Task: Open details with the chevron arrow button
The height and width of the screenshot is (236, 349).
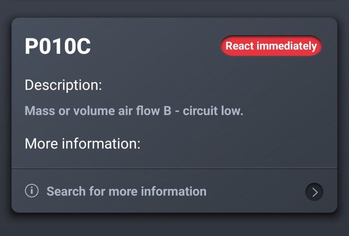Action: (314, 192)
